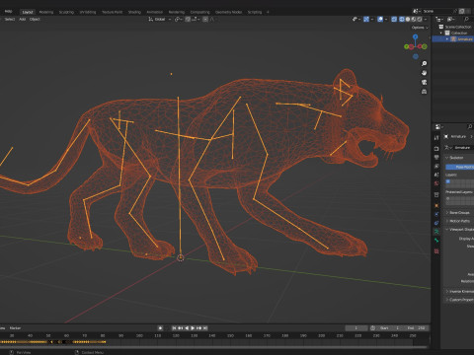Select Scene Collection in the outliner
The height and width of the screenshot is (355, 474).
pos(458,27)
